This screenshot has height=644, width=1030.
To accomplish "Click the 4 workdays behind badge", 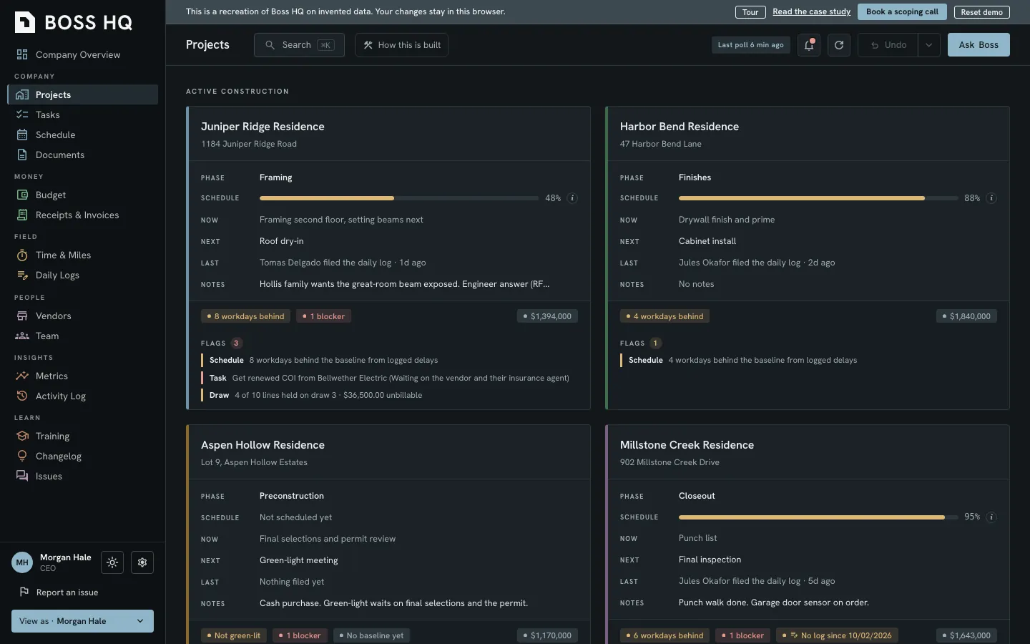I will click(664, 316).
